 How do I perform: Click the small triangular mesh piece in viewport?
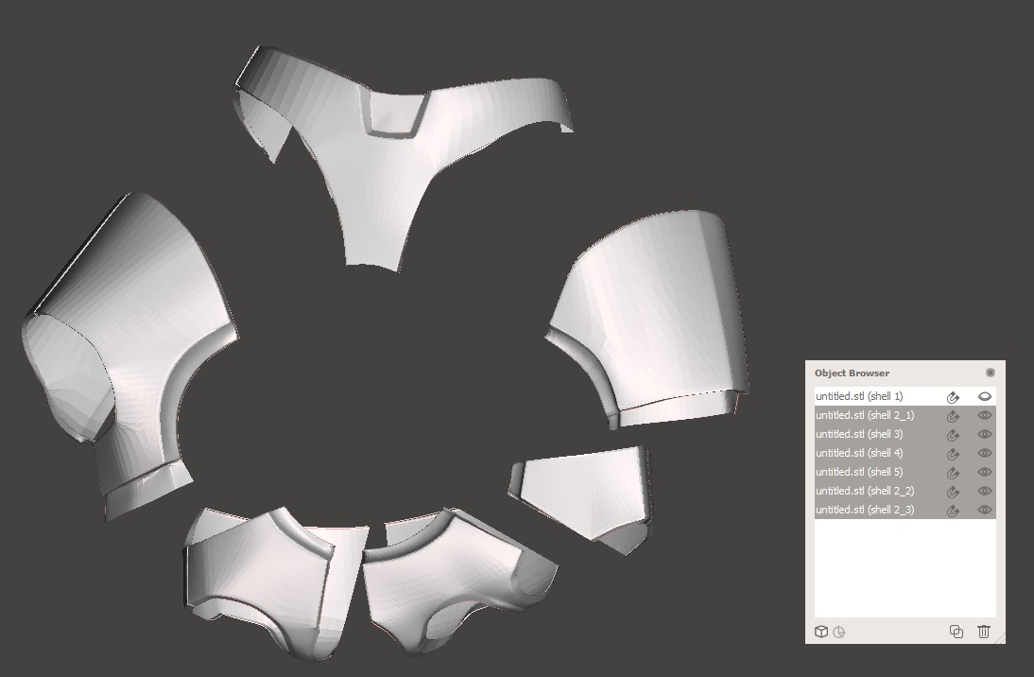(587, 495)
